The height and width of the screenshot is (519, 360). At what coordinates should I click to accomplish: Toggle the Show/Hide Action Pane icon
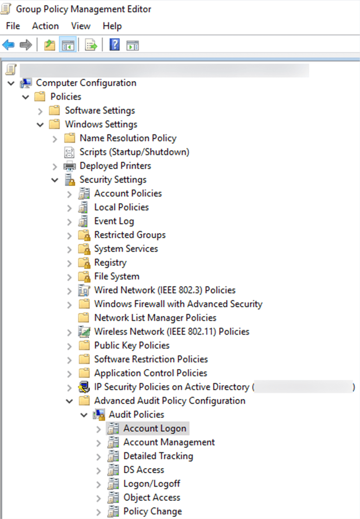pos(132,45)
